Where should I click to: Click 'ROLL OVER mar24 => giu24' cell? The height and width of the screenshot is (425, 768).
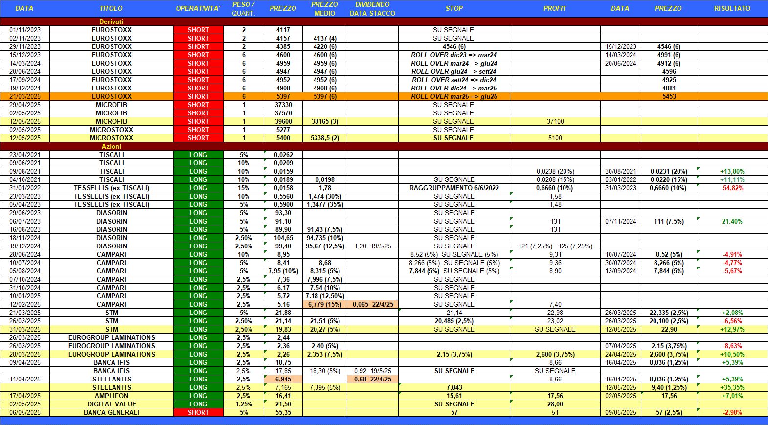click(454, 63)
